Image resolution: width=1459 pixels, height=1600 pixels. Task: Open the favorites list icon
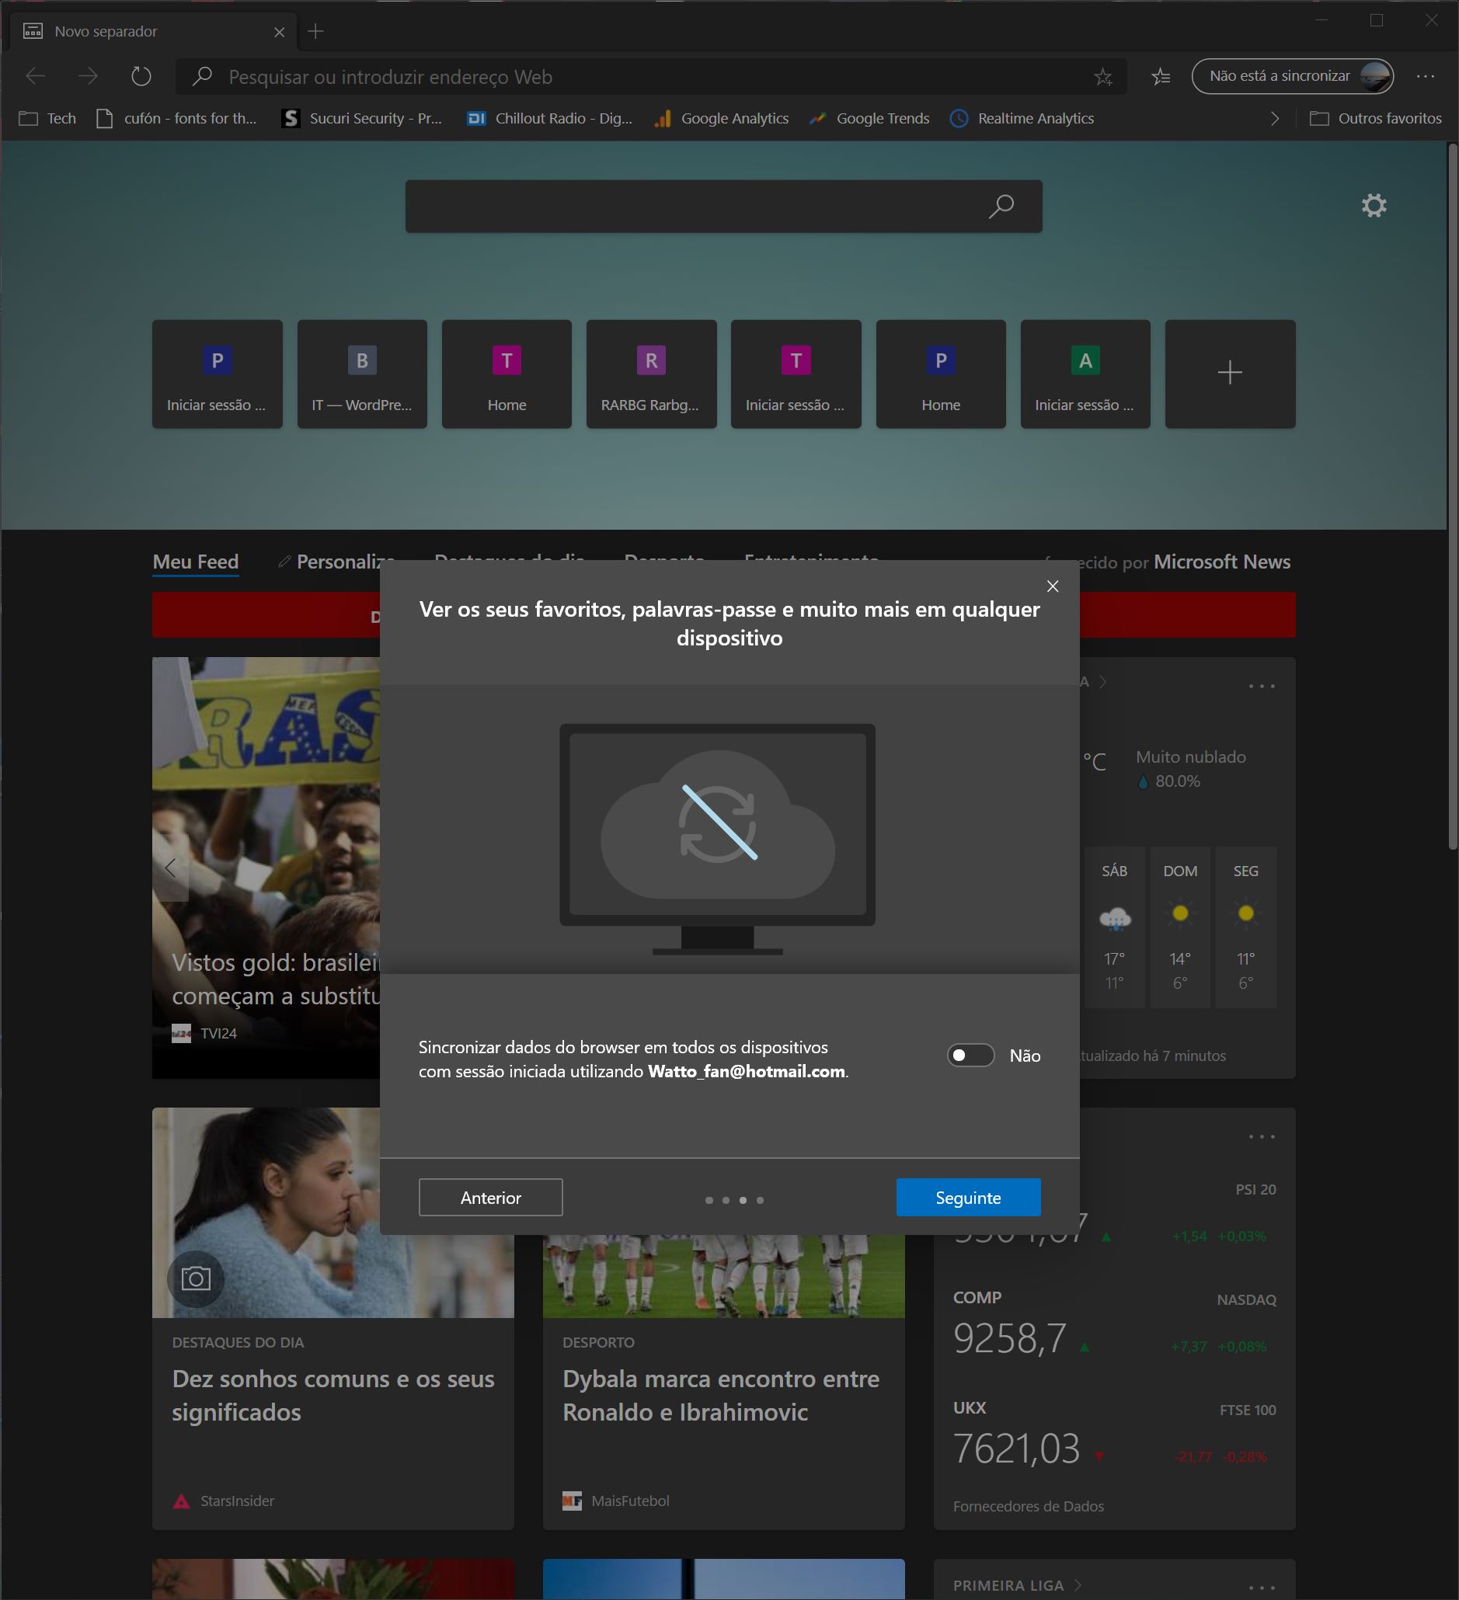point(1161,77)
